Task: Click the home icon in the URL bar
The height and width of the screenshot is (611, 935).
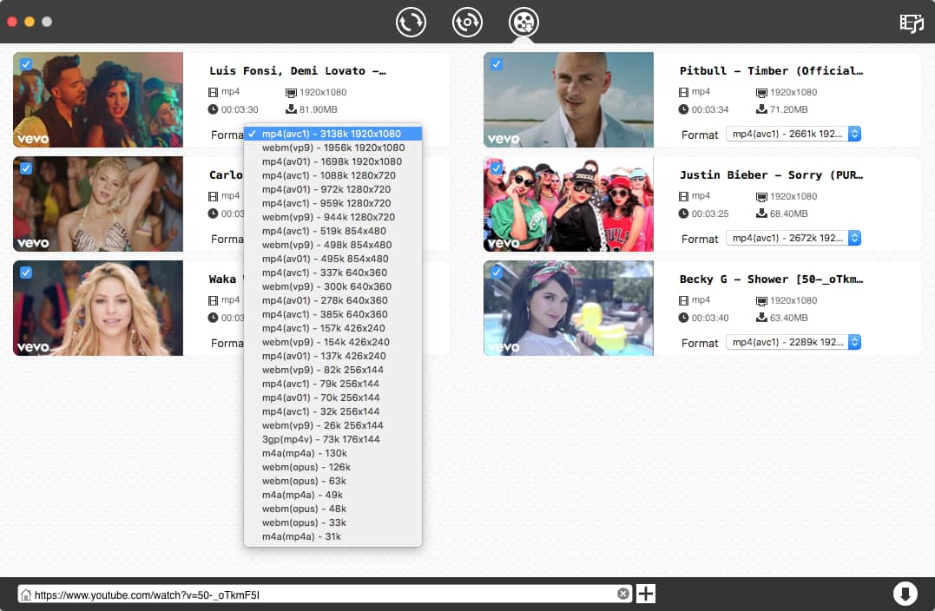Action: (26, 595)
